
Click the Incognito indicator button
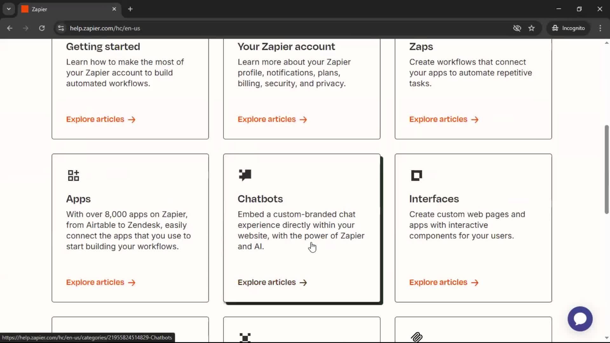(x=568, y=28)
